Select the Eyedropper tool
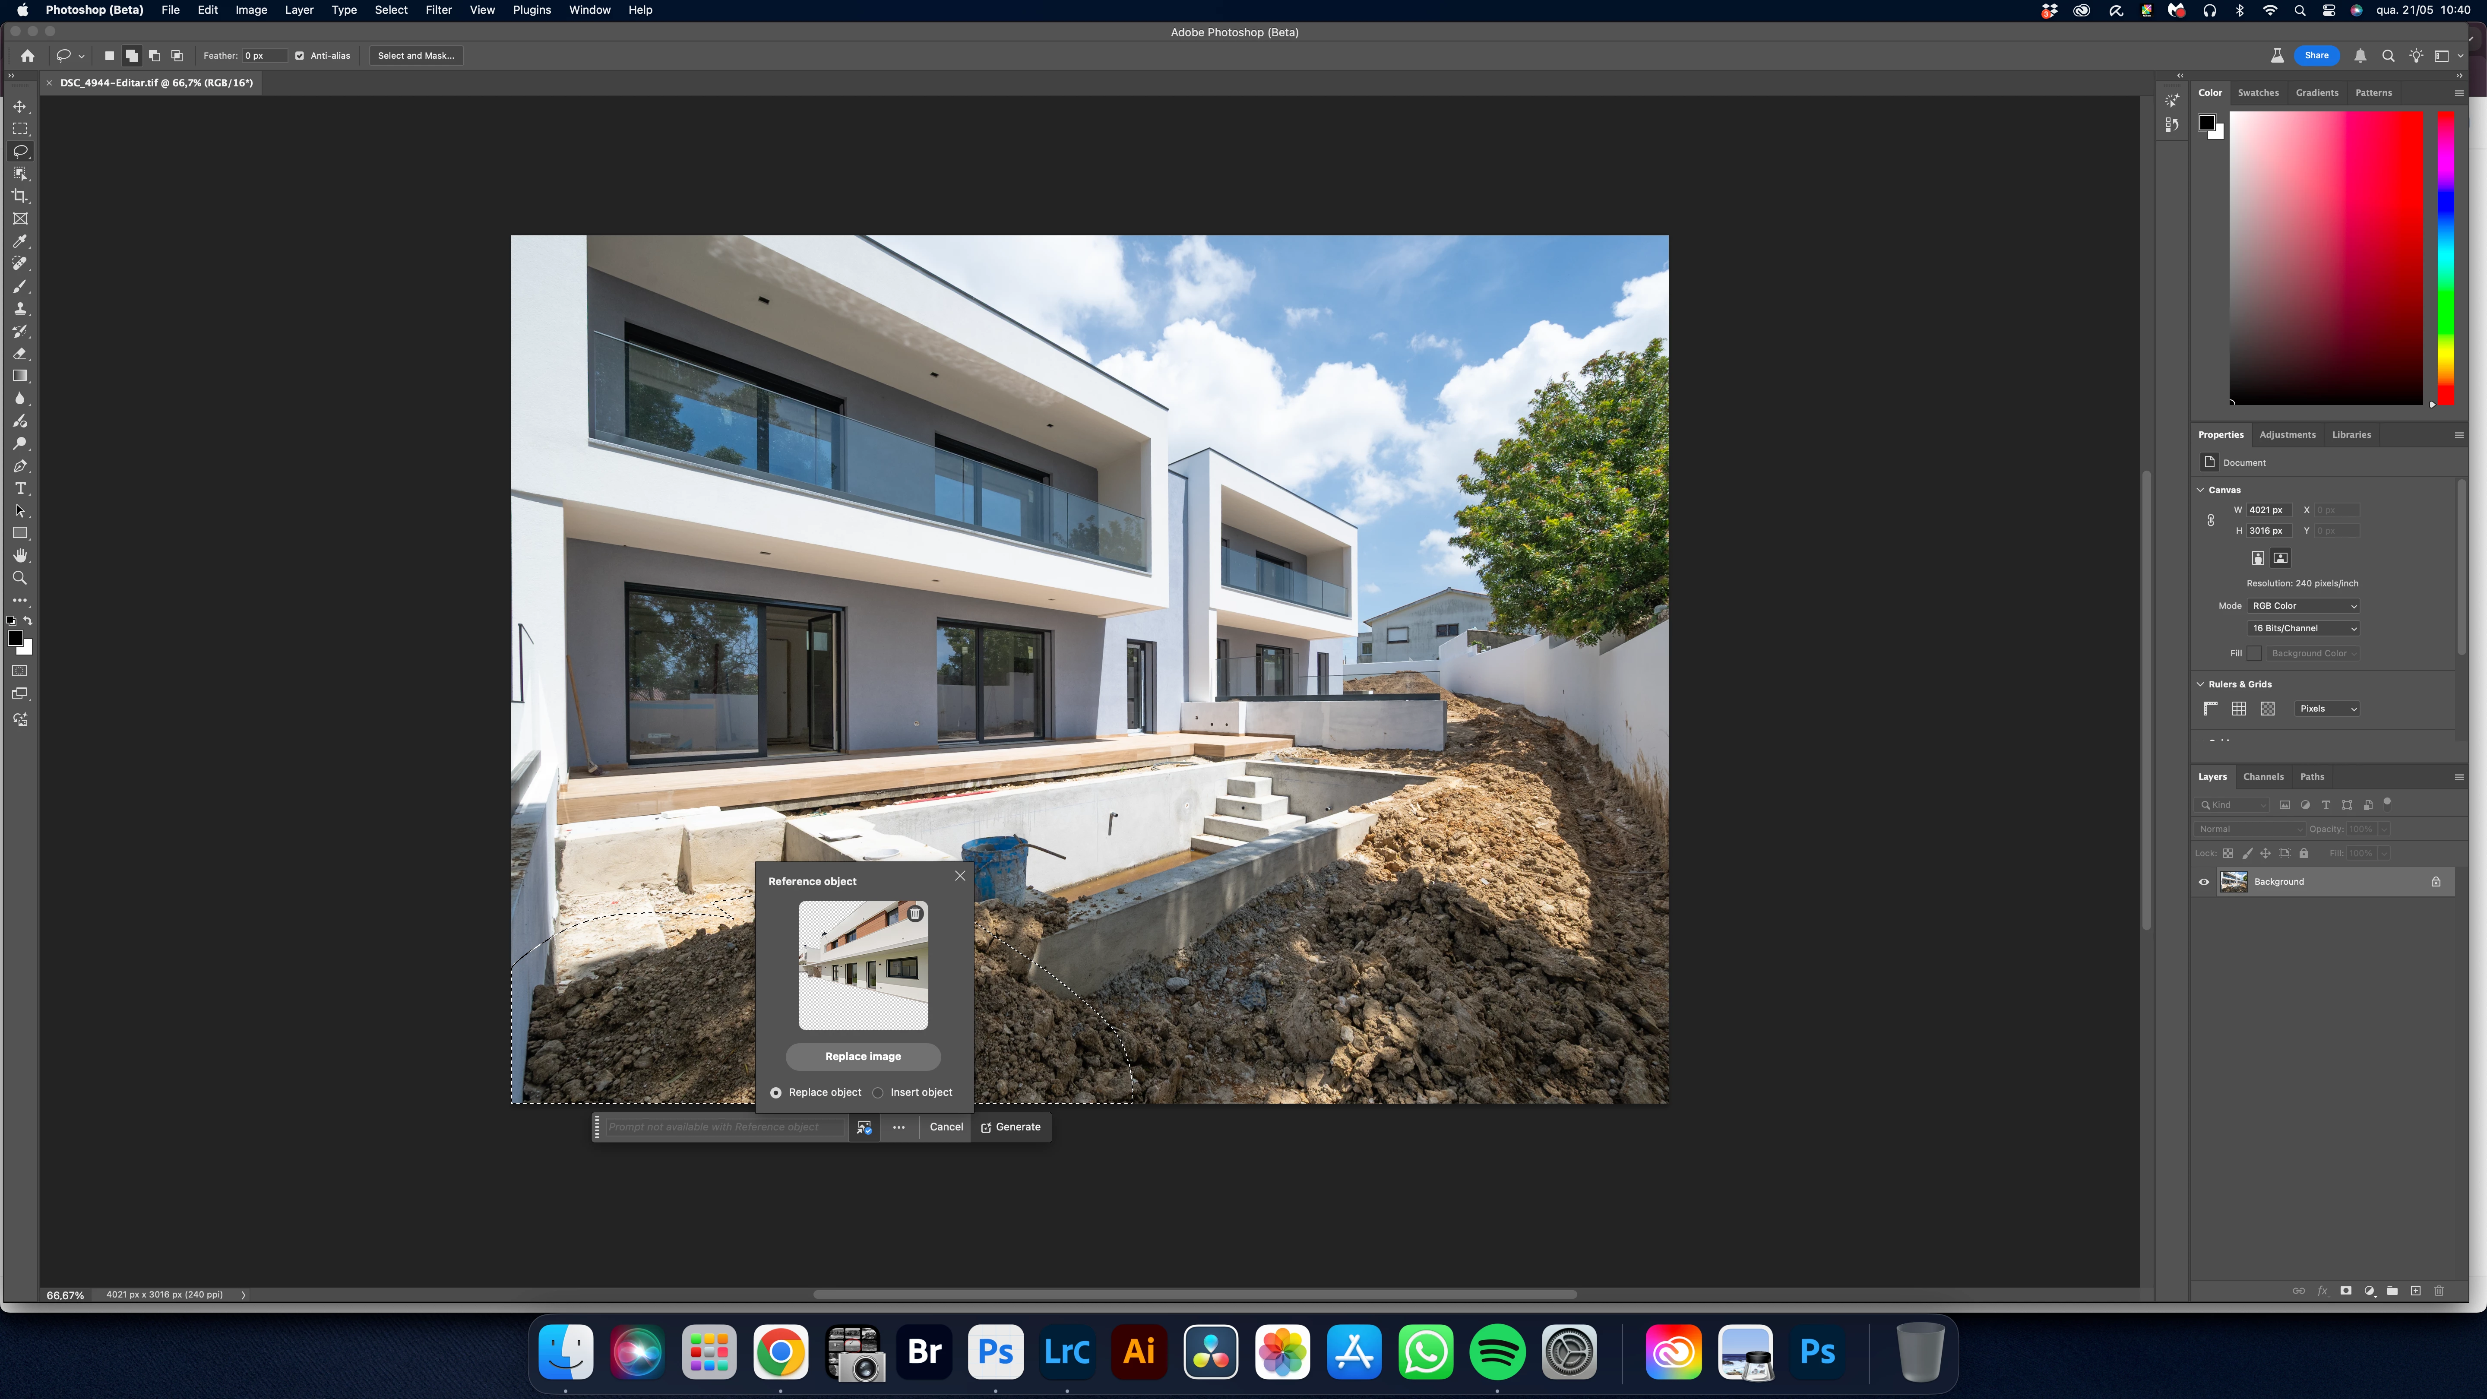 [19, 241]
